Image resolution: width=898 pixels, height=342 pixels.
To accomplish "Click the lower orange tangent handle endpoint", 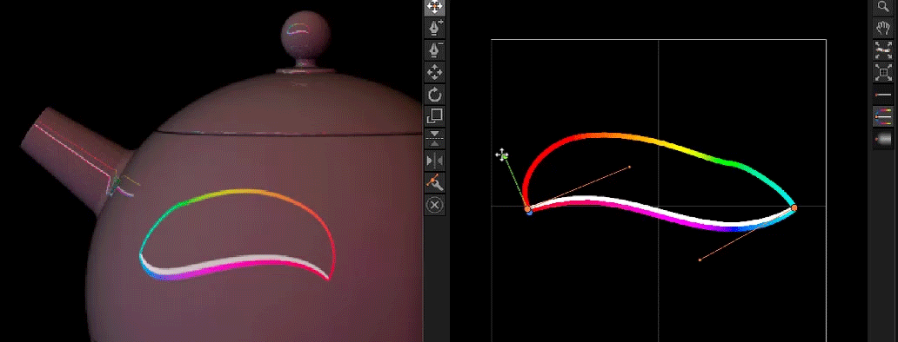I will (700, 260).
